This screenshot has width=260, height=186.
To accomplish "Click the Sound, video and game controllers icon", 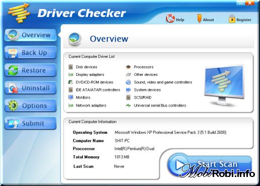I will click(128, 82).
